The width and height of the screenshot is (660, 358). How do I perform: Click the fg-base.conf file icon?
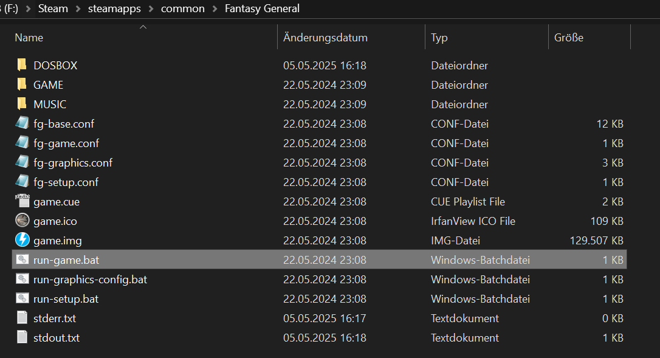tap(22, 123)
